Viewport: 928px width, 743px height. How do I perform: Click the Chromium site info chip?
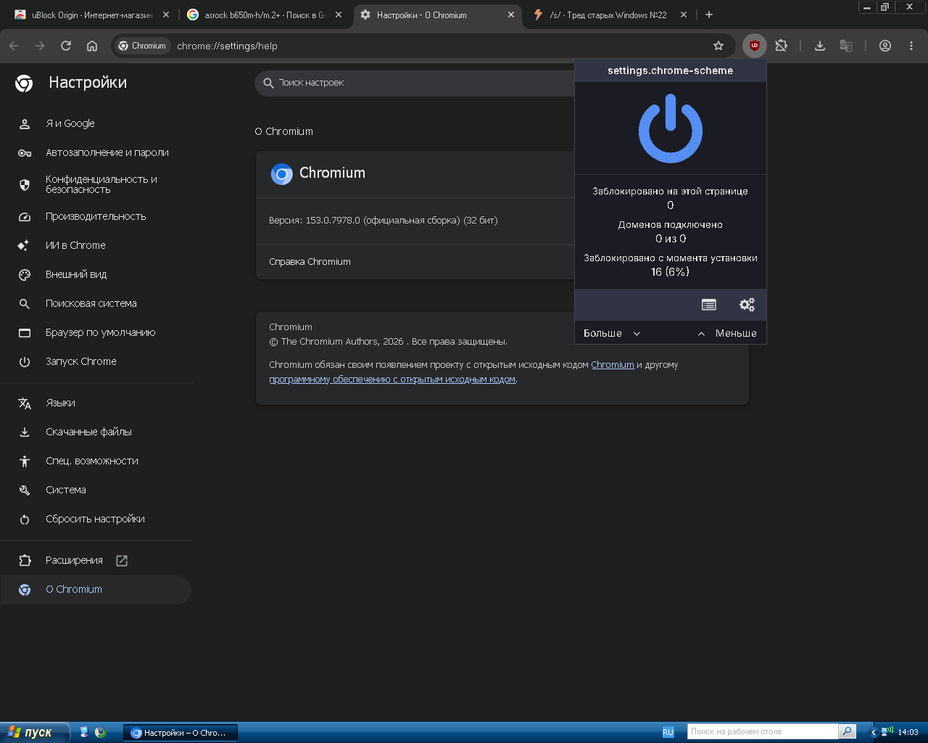[x=144, y=46]
